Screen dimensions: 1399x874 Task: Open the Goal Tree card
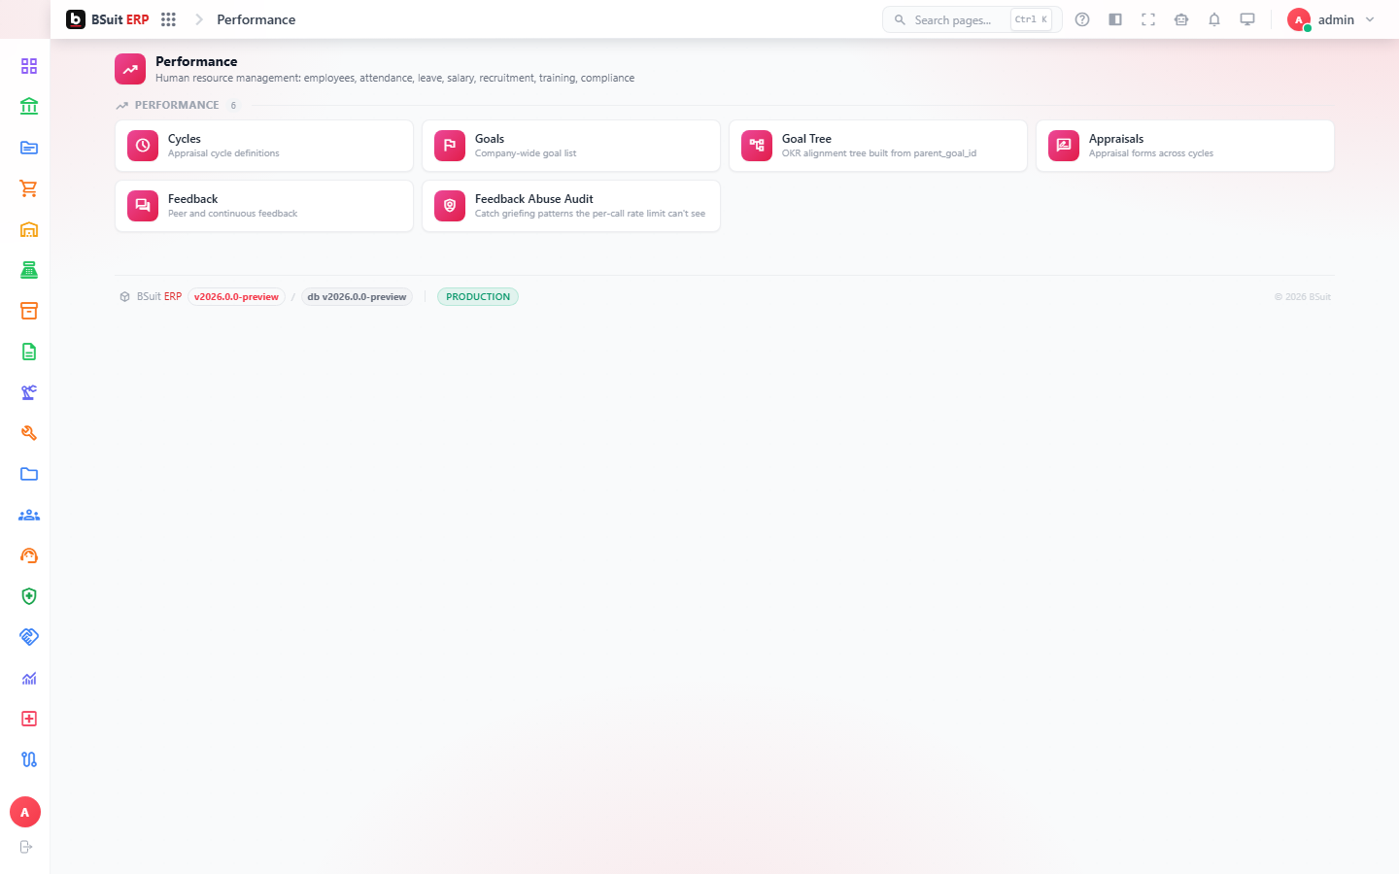click(x=878, y=146)
